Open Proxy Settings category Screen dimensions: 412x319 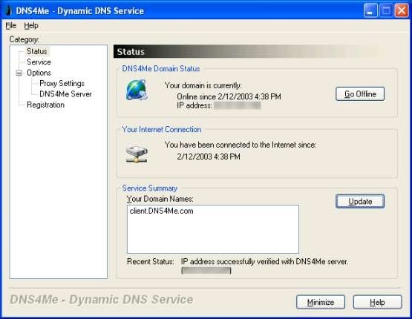[x=62, y=84]
